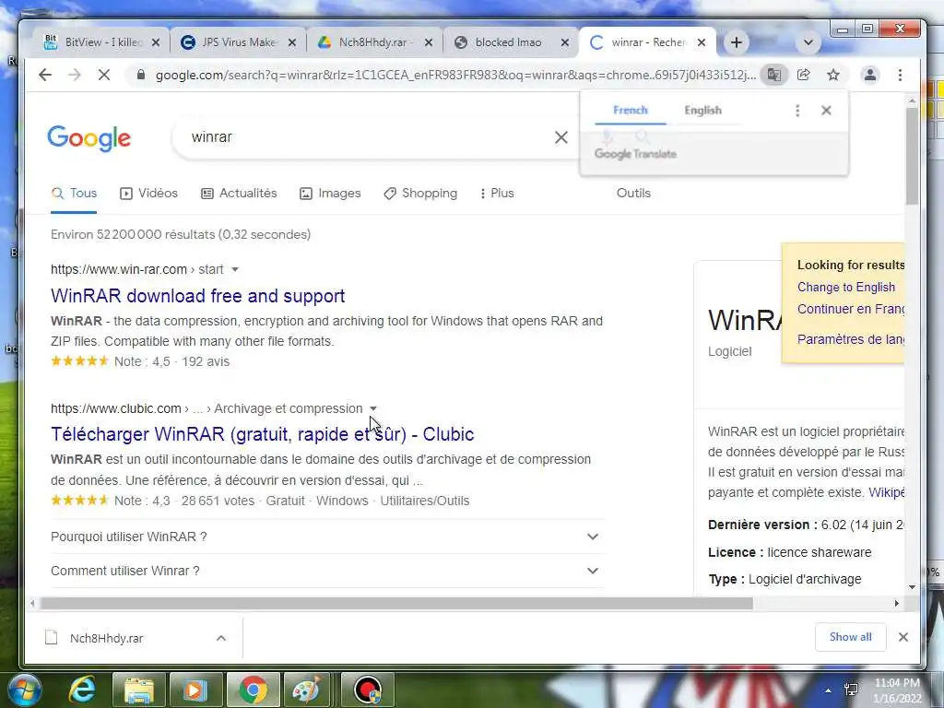Click Continuer en Français link
944x708 pixels.
coord(851,309)
